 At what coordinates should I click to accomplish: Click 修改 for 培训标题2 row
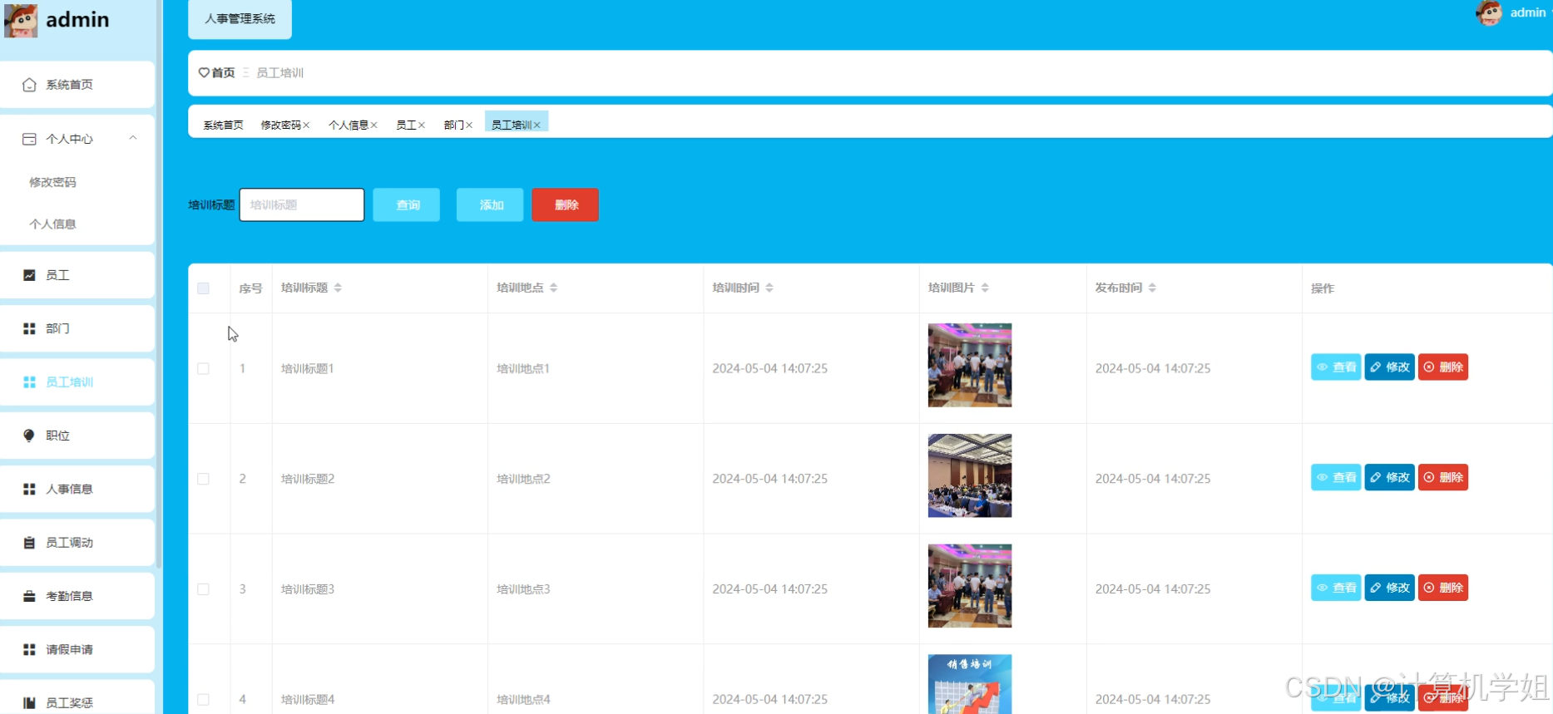[1389, 477]
